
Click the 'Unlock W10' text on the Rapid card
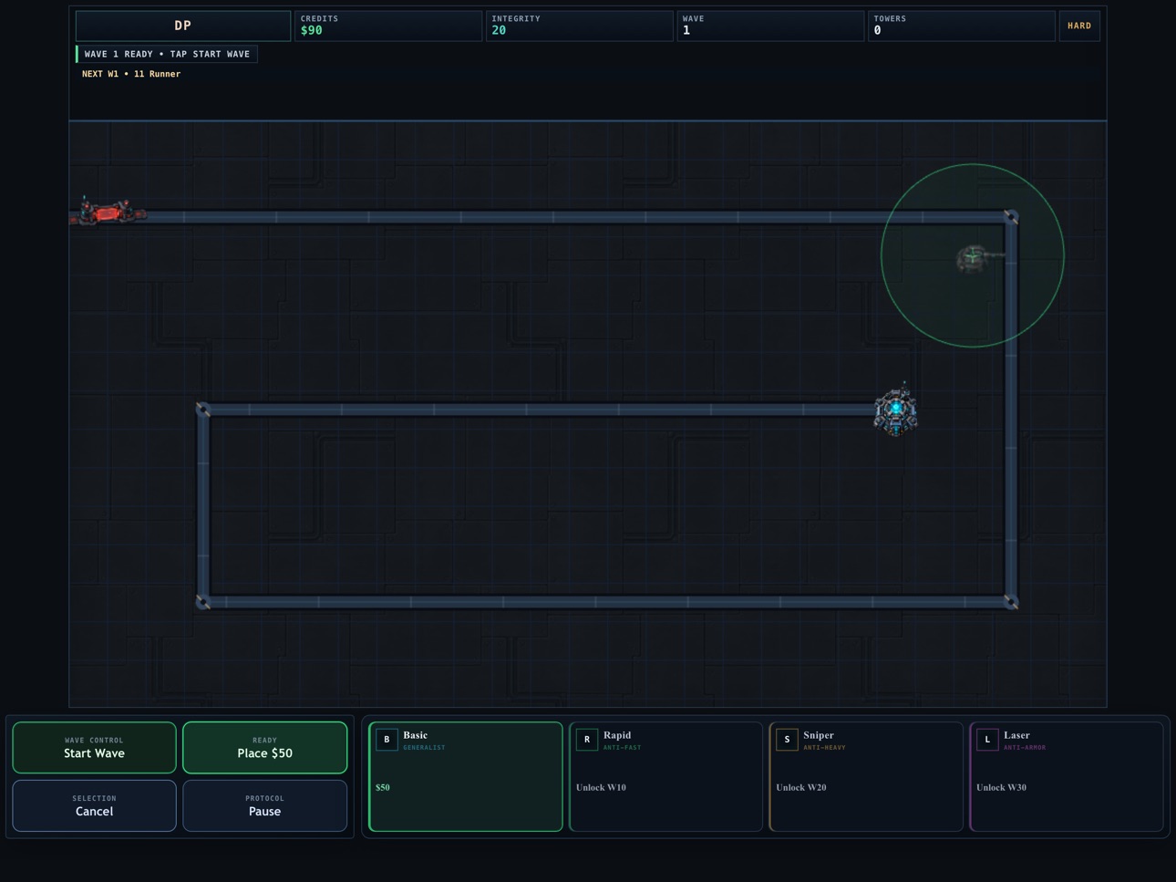601,787
